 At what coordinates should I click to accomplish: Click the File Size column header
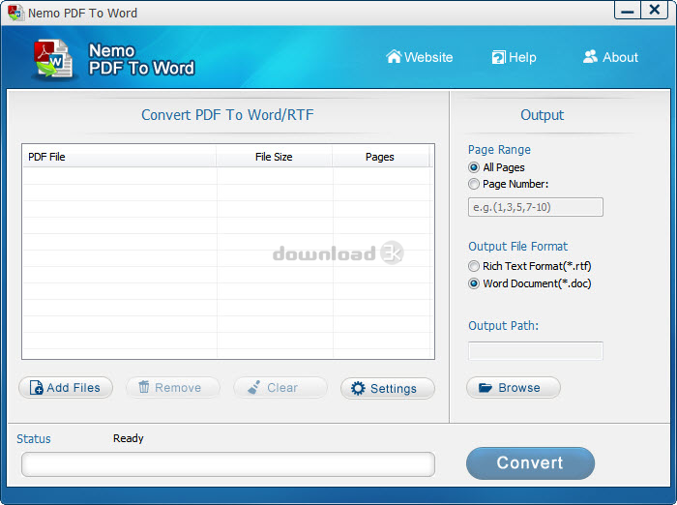click(x=274, y=157)
